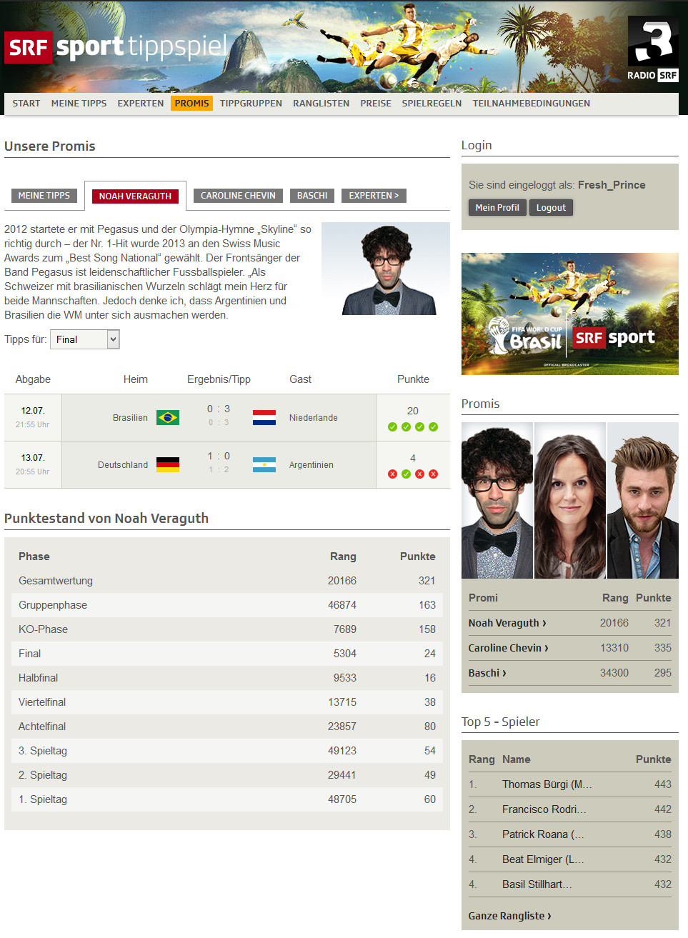Select the PROMIS navigation item
This screenshot has height=938, width=688.
point(192,103)
